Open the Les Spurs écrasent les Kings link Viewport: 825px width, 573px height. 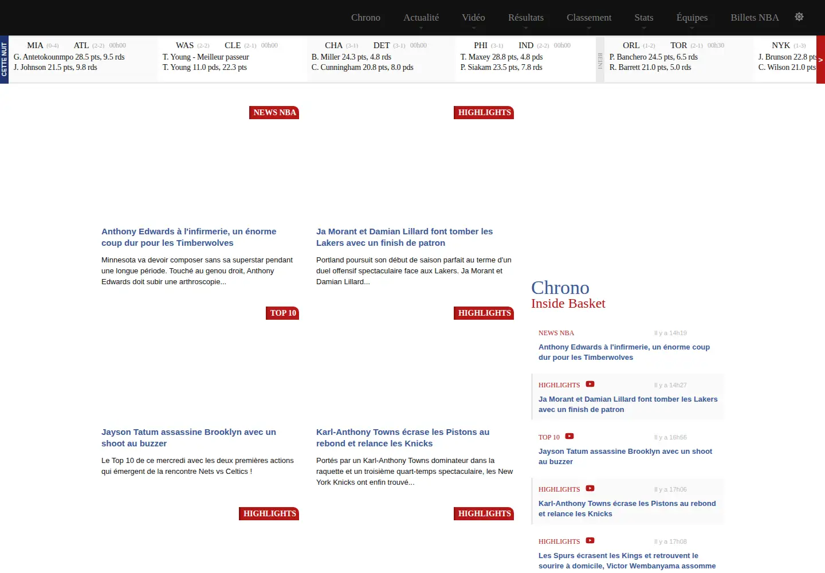click(627, 561)
